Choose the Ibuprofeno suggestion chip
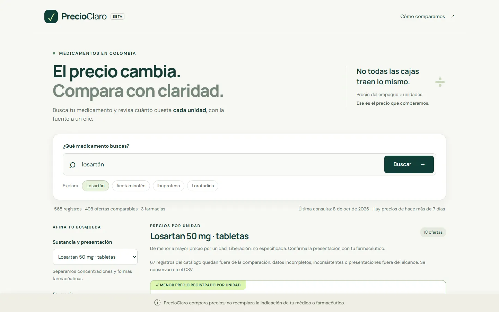 (168, 186)
